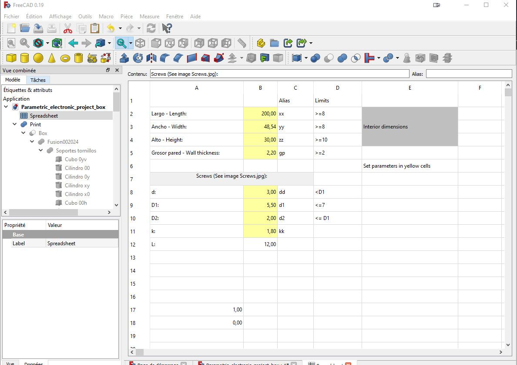Viewport: 517px width, 365px height.
Task: Select the Cilindro xy tree item
Action: pyautogui.click(x=77, y=186)
